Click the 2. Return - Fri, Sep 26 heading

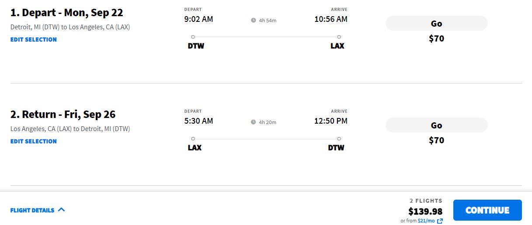63,114
